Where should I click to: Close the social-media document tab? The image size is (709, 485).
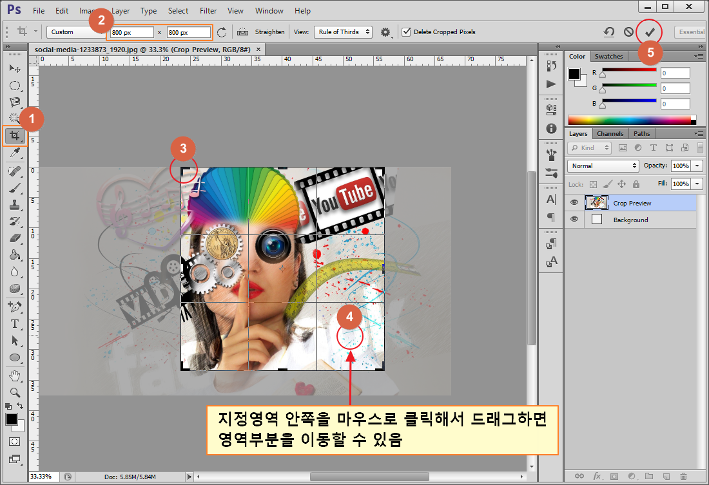pos(258,49)
